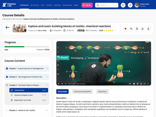Screen dimensions: 156x117
Task: Click the quiz icon beside Science Chapter 3 quiz
Action: (12, 95)
